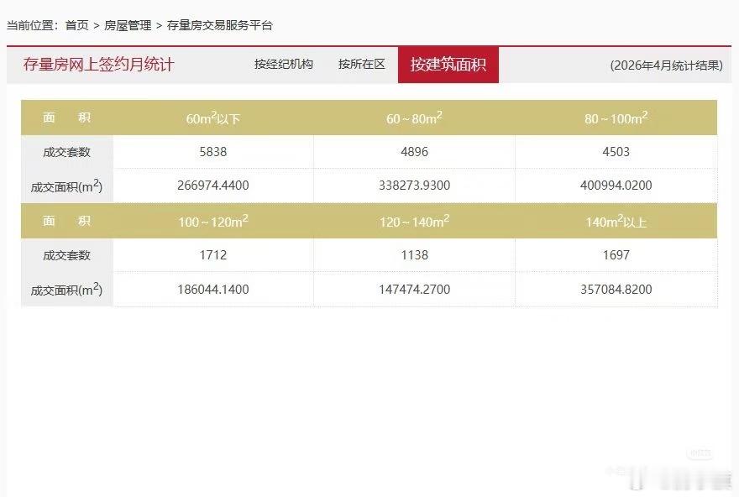Select the 80~100m² column header
The image size is (739, 497).
click(616, 118)
